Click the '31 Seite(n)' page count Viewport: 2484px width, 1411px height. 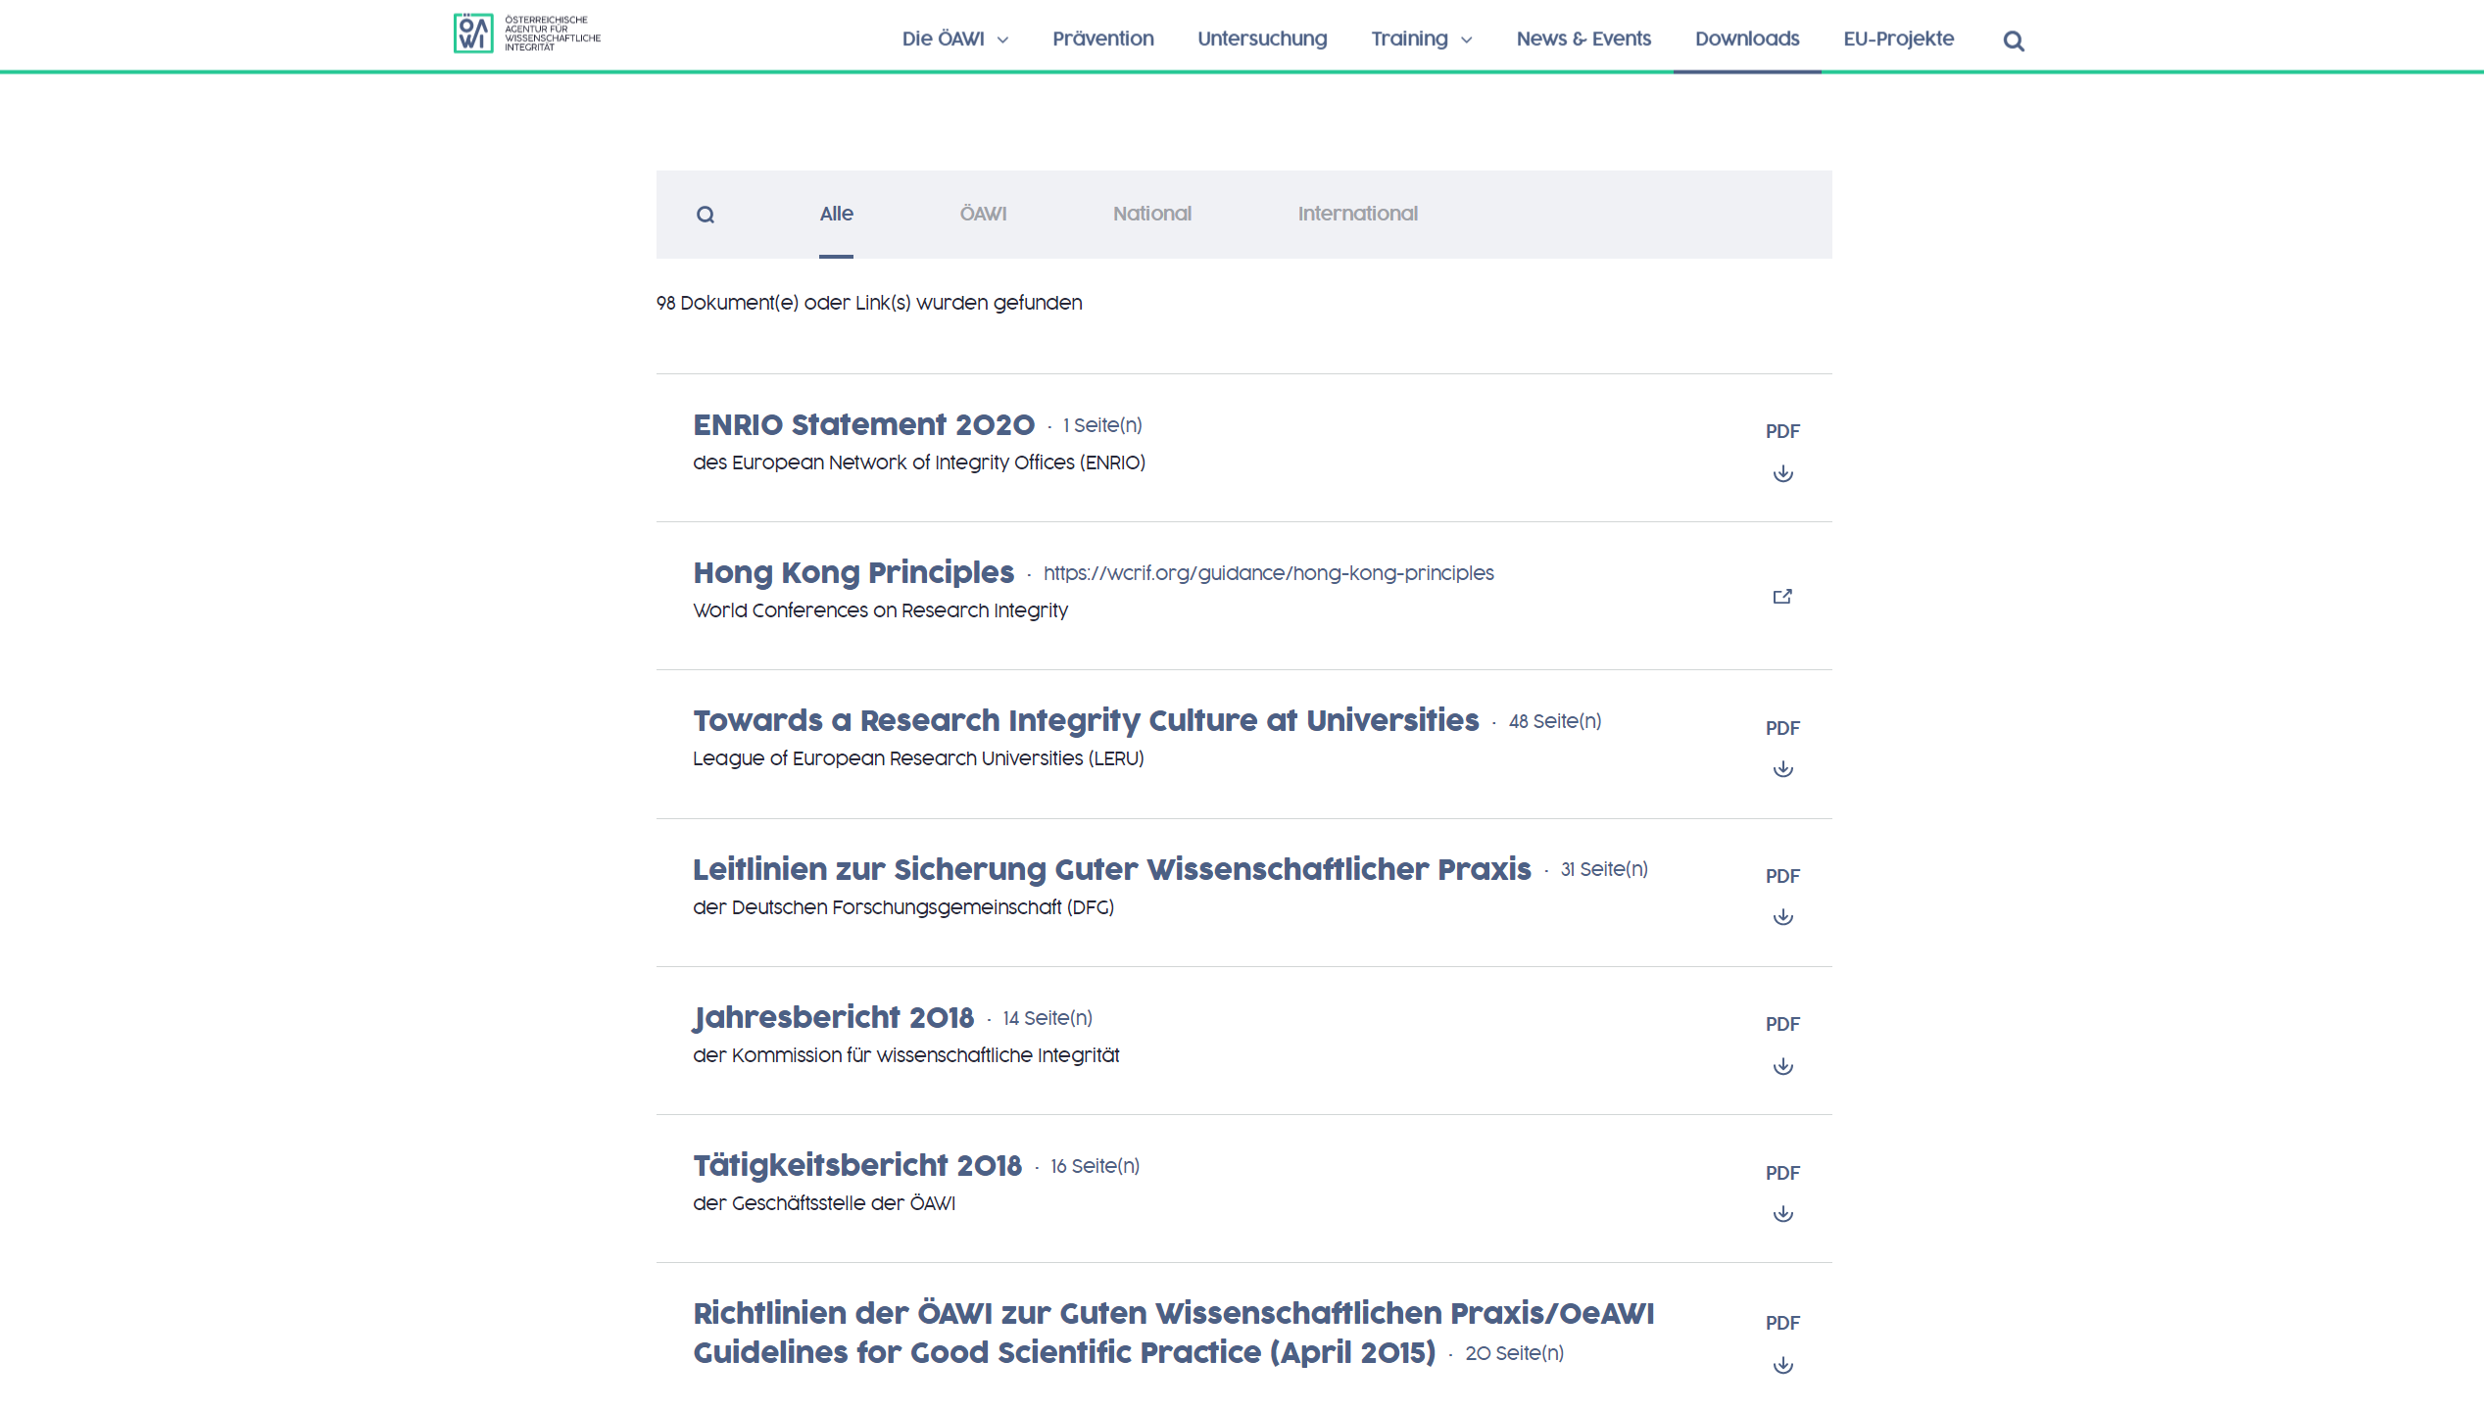pos(1604,869)
